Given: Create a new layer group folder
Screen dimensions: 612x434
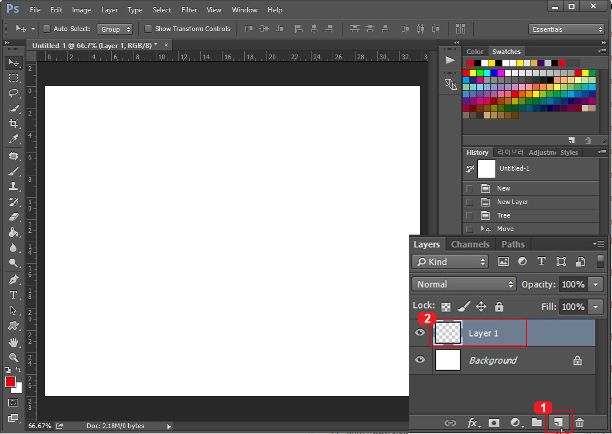Looking at the screenshot, I should 536,422.
